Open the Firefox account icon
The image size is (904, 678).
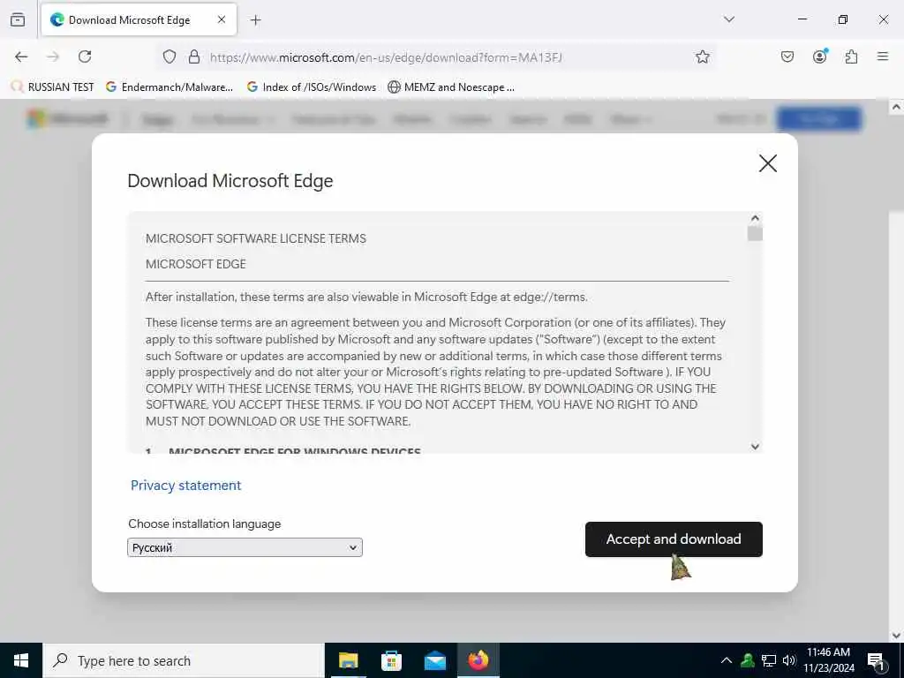pyautogui.click(x=820, y=56)
